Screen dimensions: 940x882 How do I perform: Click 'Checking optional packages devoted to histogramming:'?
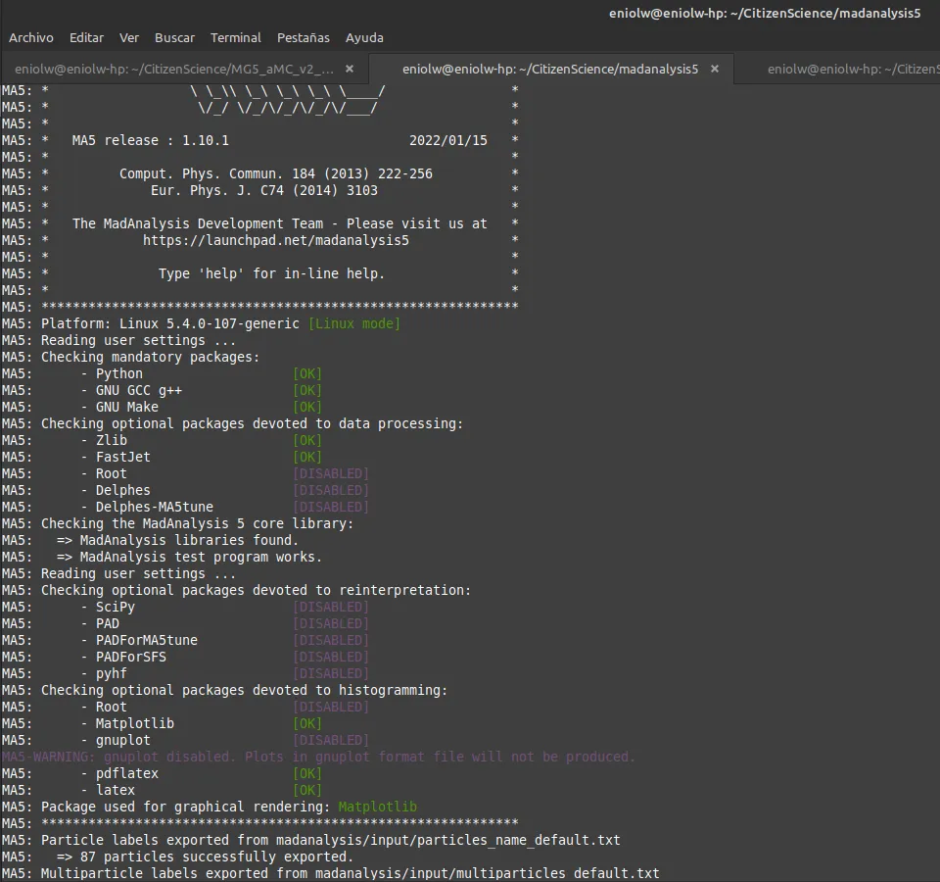coord(245,691)
